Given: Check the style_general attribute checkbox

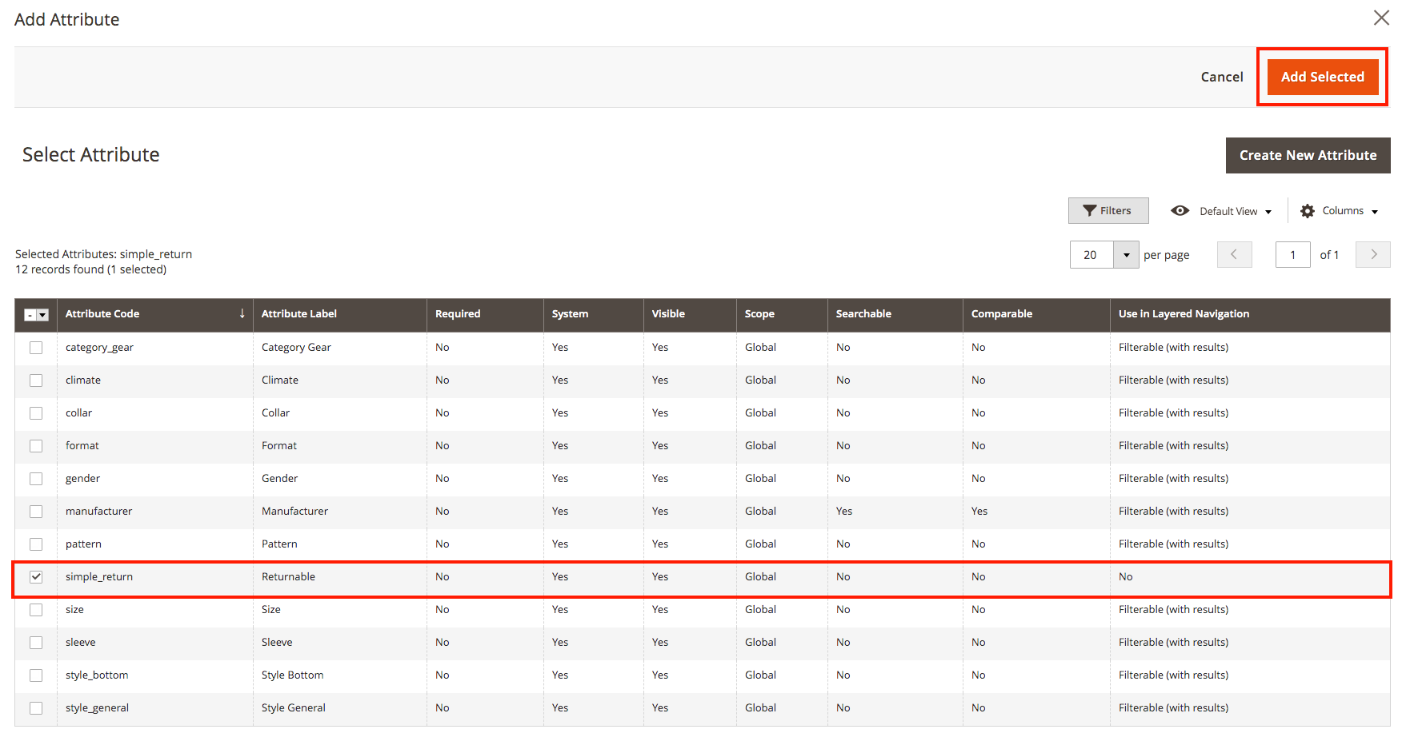Looking at the screenshot, I should click(36, 708).
